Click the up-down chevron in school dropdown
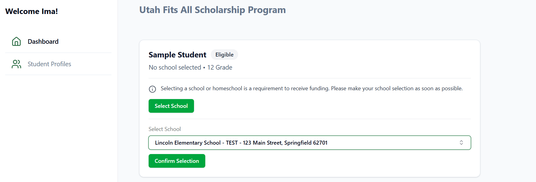This screenshot has height=182, width=536. (461, 143)
